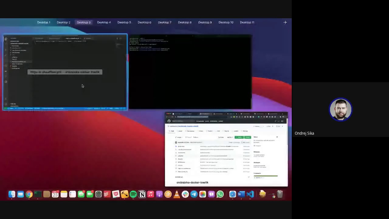Click the GitHub logo in the Chrome window

point(169,121)
